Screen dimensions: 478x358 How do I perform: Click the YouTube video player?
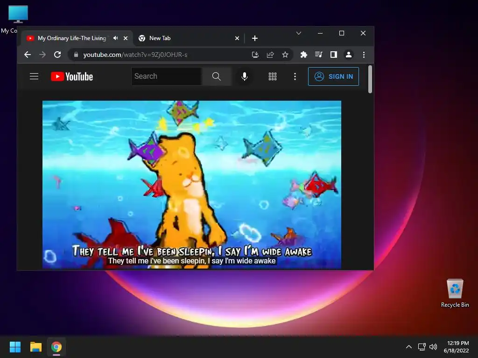click(192, 185)
